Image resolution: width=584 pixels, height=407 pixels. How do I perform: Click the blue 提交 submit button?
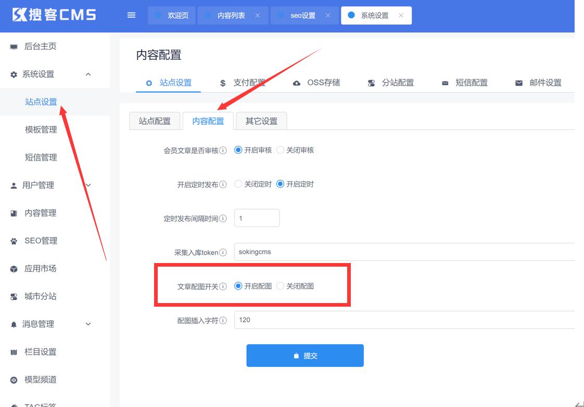coord(305,356)
